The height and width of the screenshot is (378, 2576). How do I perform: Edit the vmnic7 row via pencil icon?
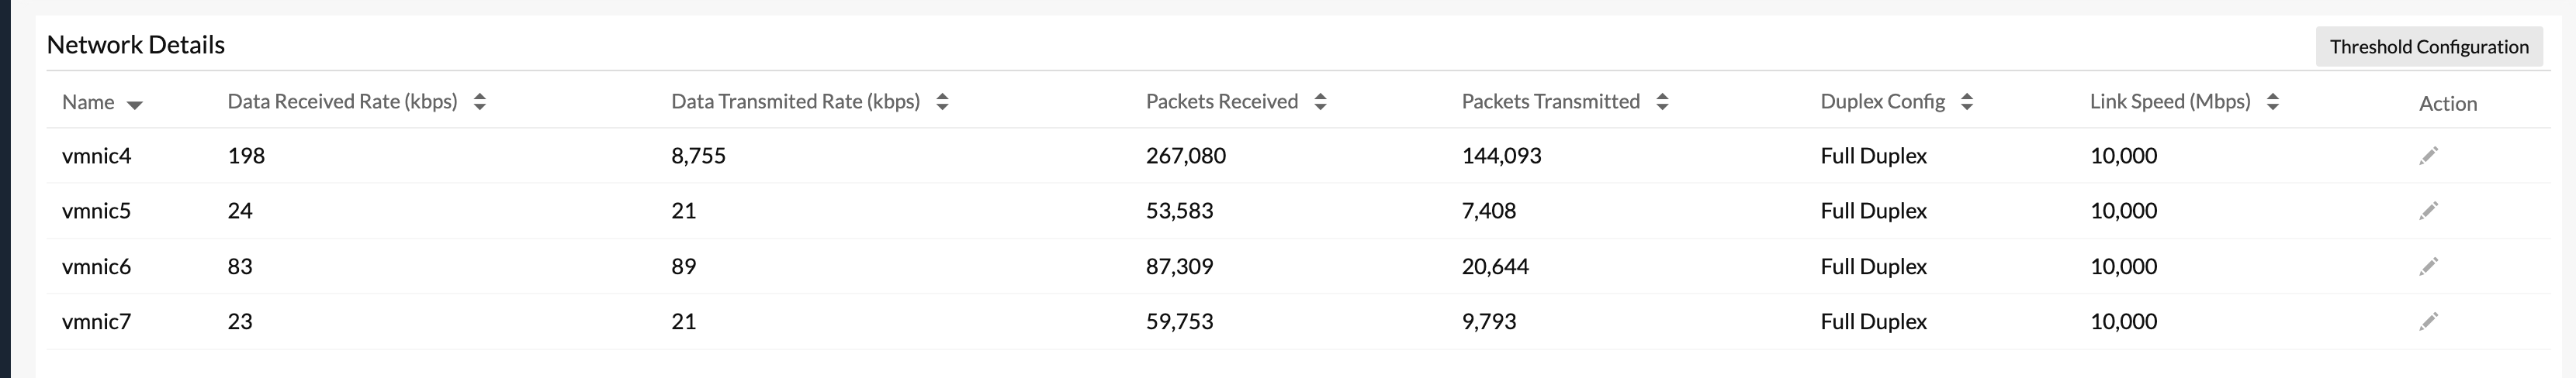[x=2428, y=321]
